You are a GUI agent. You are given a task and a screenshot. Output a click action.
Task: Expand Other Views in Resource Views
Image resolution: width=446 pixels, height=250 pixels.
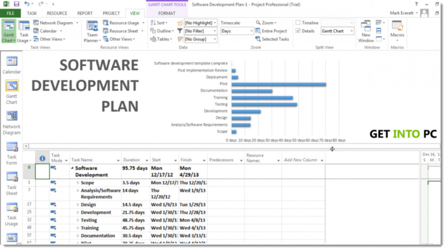click(x=119, y=39)
